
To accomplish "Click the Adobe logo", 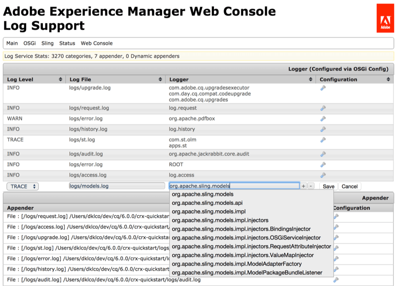I will [385, 18].
